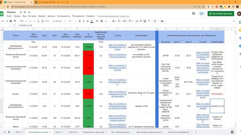The height and width of the screenshot is (135, 241).
Task: Undo the last action
Action: coord(3,21)
